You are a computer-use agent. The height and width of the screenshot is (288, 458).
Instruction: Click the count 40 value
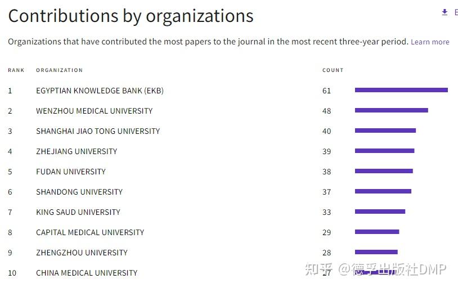click(327, 131)
